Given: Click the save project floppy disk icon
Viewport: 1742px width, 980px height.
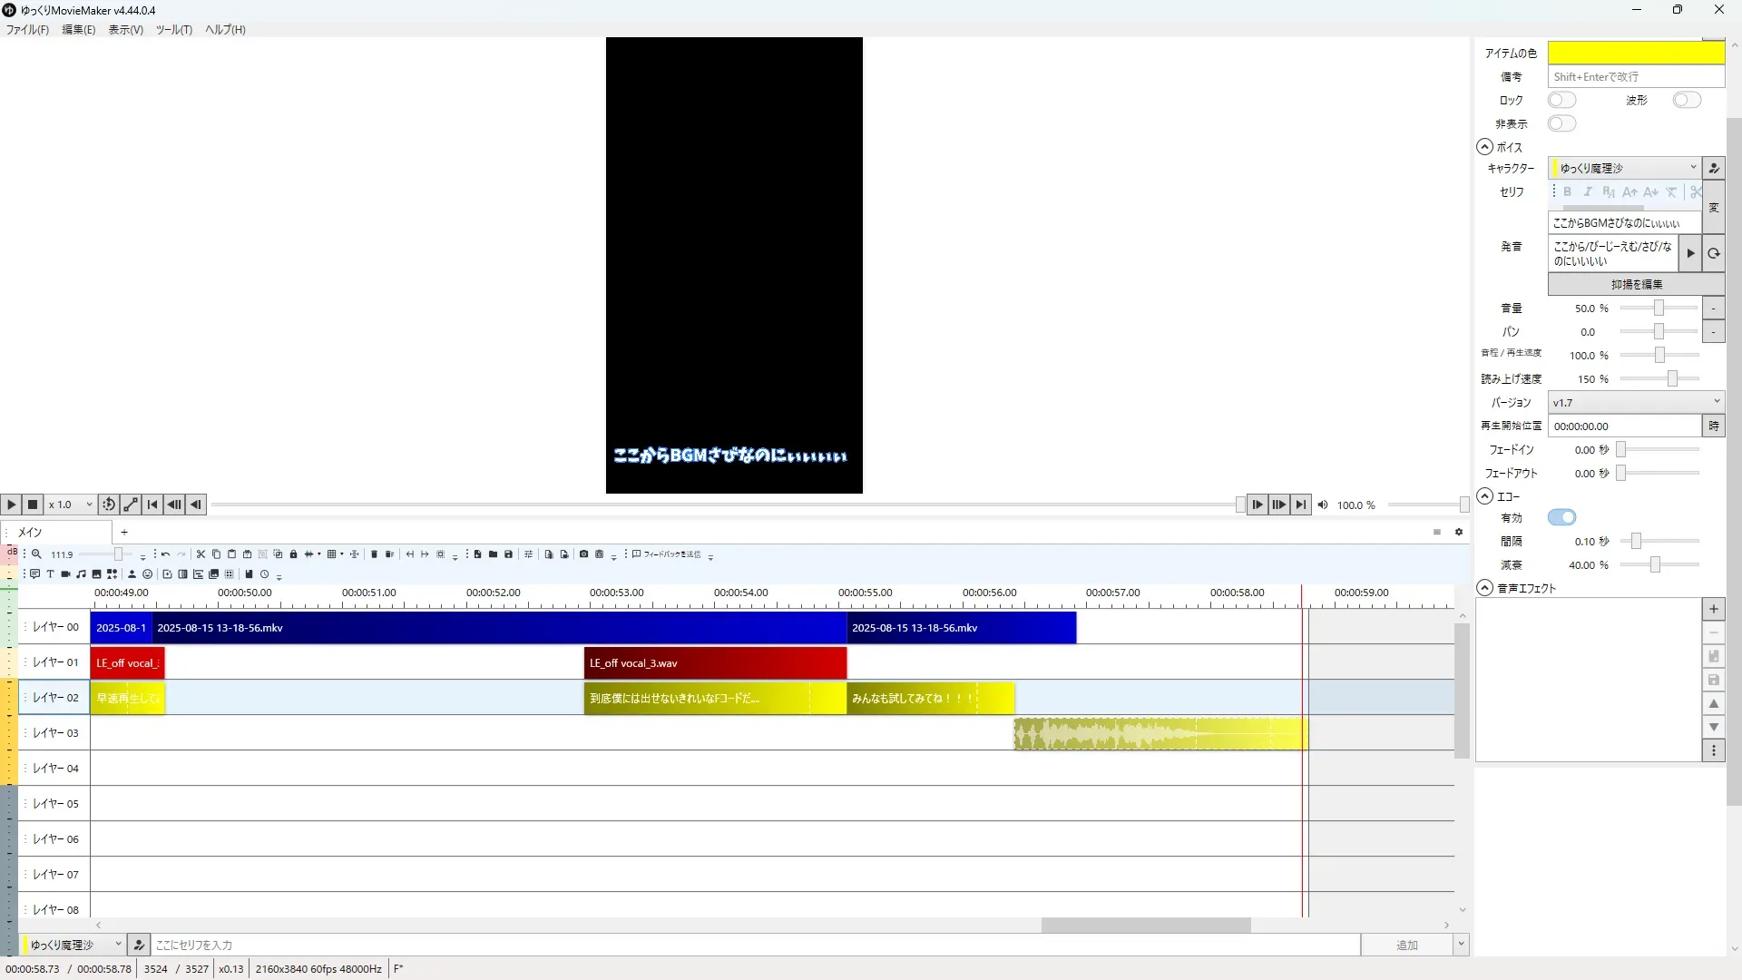Looking at the screenshot, I should tap(508, 554).
